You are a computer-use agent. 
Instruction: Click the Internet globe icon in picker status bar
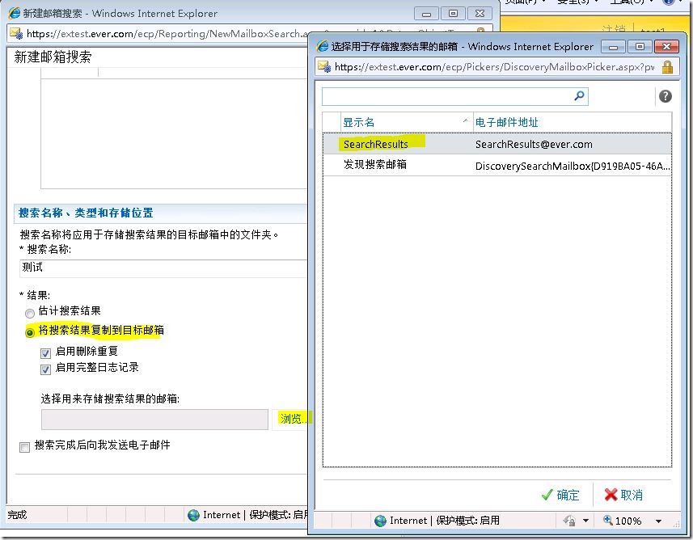pyautogui.click(x=379, y=521)
